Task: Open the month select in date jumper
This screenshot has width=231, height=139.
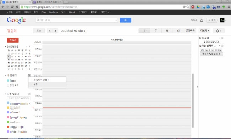Action: [x=204, y=50]
